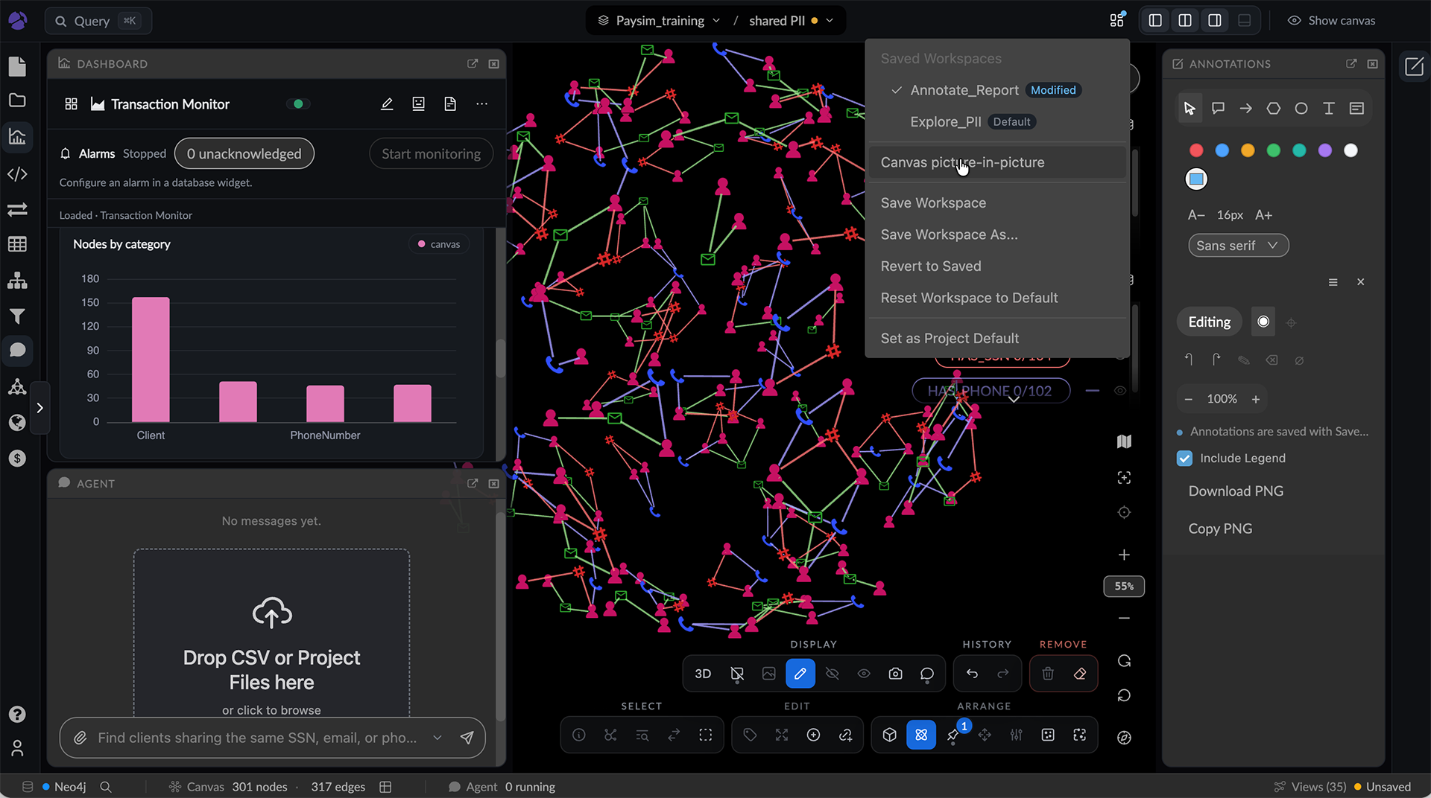
Task: Select the comment bubble annotation tool
Action: [1218, 109]
